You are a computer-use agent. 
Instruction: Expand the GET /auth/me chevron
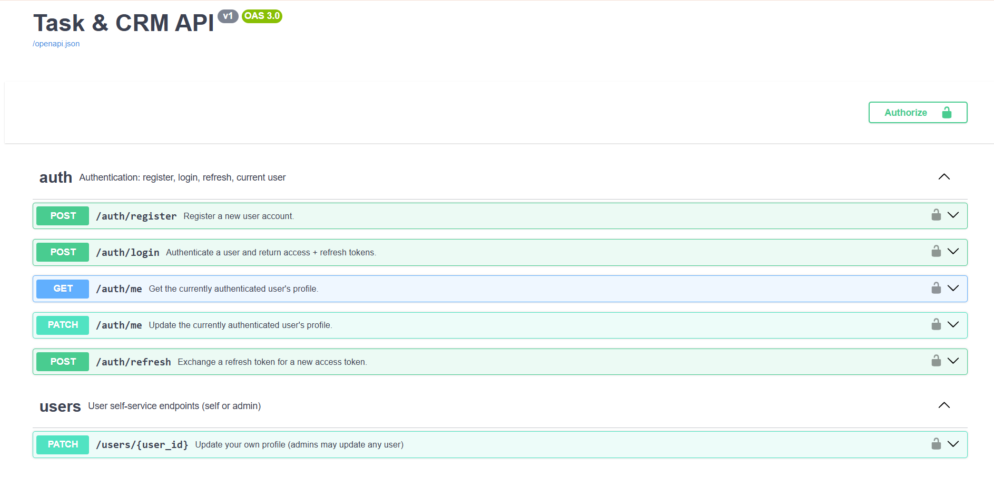click(x=953, y=288)
